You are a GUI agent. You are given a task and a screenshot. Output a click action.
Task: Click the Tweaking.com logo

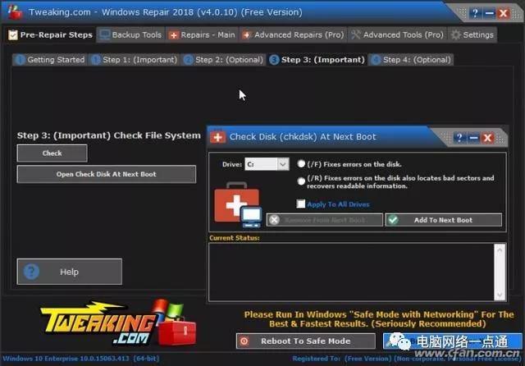(119, 323)
